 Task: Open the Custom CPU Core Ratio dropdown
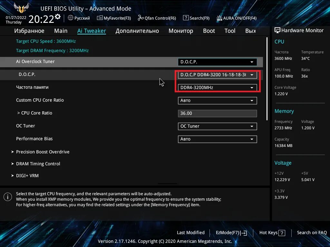coord(218,100)
